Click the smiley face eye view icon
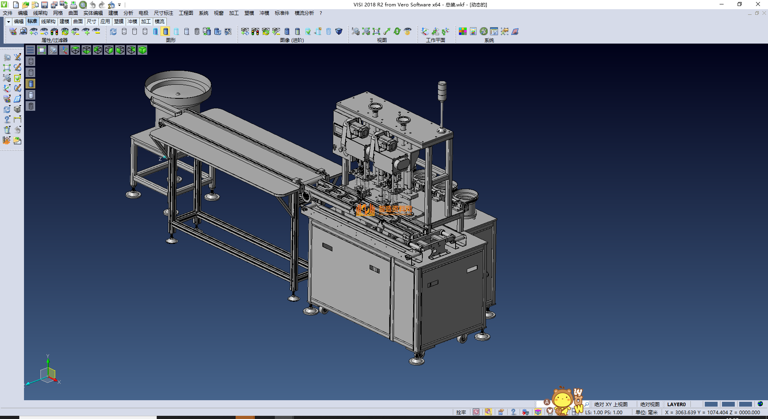Viewport: 768px width, 419px height. (x=408, y=32)
